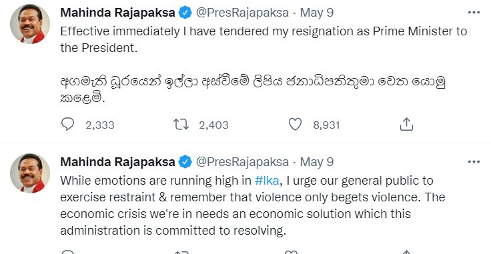Open May 9 timestamp of first tweet
The height and width of the screenshot is (254, 491).
(317, 13)
